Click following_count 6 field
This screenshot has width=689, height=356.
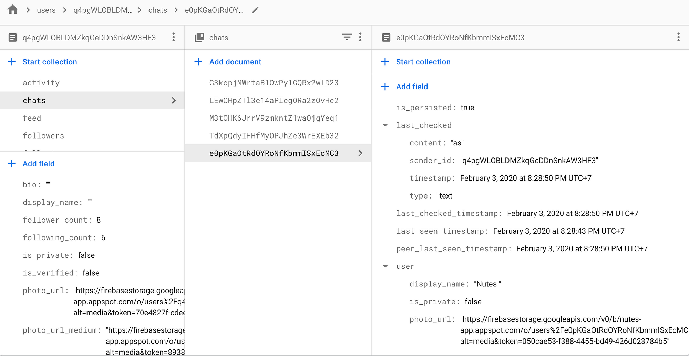click(x=64, y=237)
